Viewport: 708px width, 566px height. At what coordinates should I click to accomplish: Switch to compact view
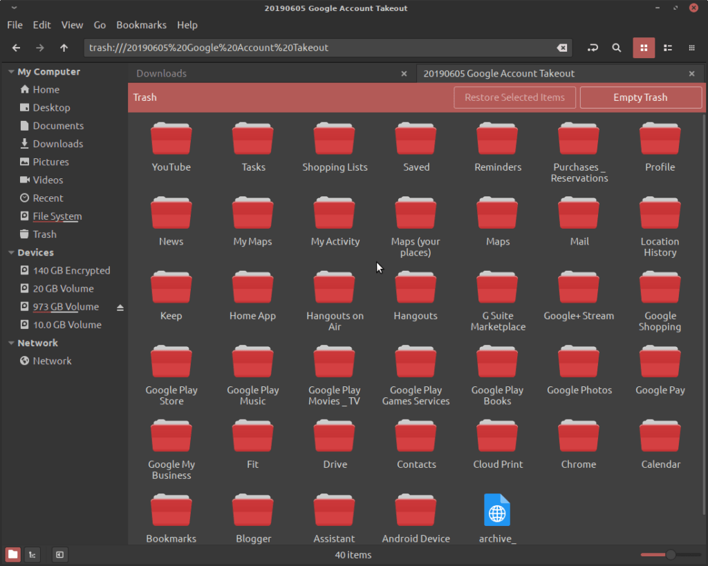click(691, 48)
